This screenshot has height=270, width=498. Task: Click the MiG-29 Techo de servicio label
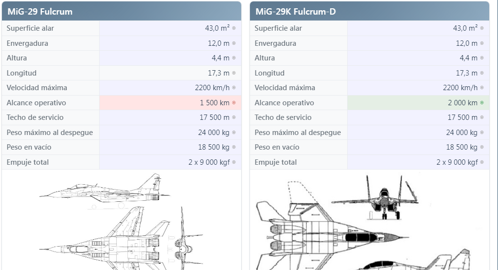click(x=36, y=117)
